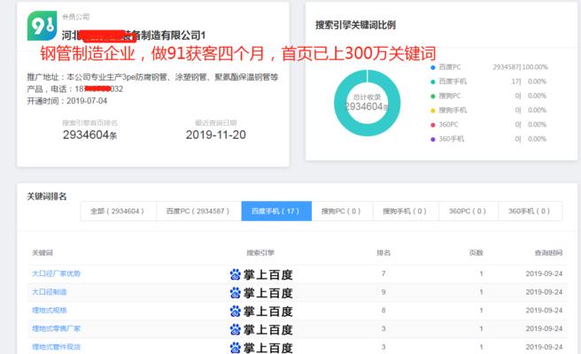Screen dimensions: 581x354
Task: Click the 页数 column header
Action: tap(476, 253)
